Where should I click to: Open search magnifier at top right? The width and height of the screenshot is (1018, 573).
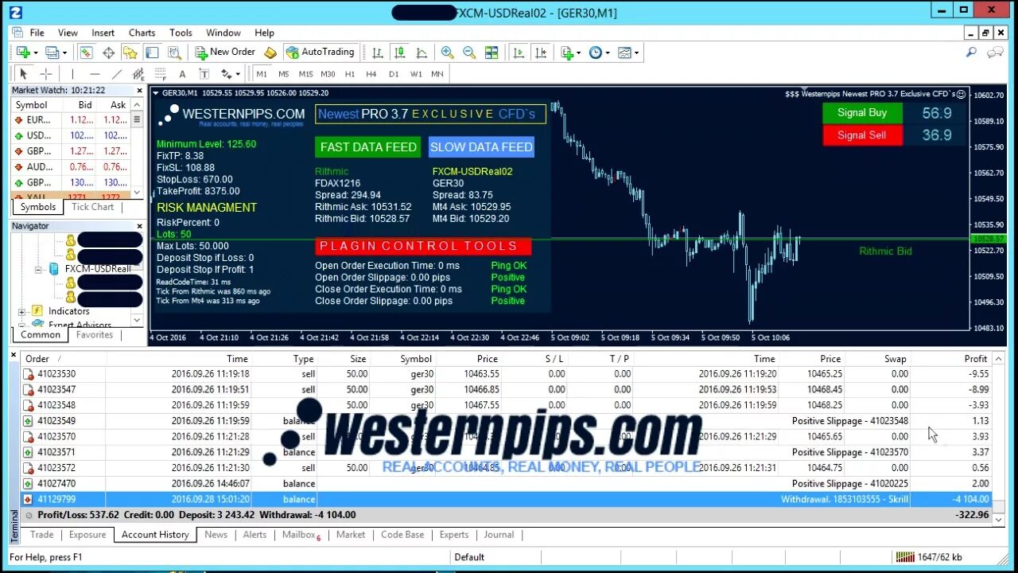971,53
